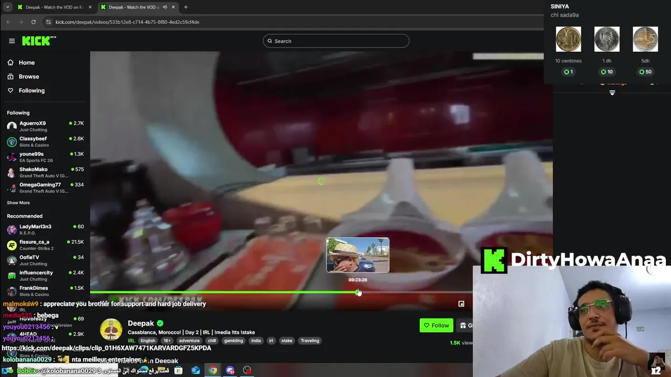This screenshot has height=377, width=671.
Task: Open OBS Studio from taskbar
Action: click(x=247, y=370)
